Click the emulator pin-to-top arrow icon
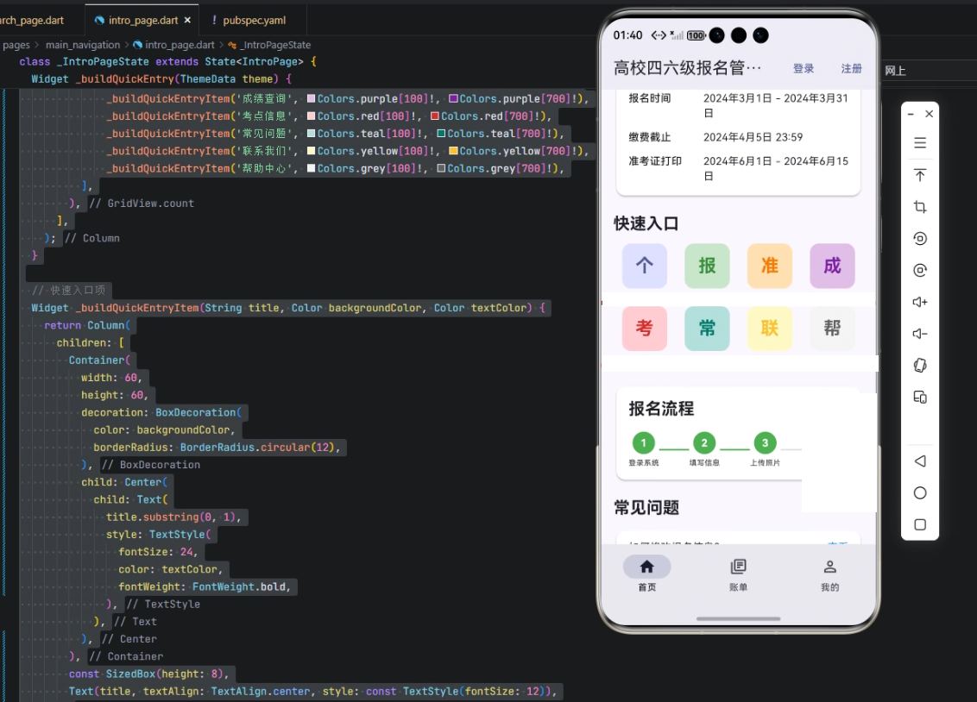The width and height of the screenshot is (977, 702). coord(920,175)
